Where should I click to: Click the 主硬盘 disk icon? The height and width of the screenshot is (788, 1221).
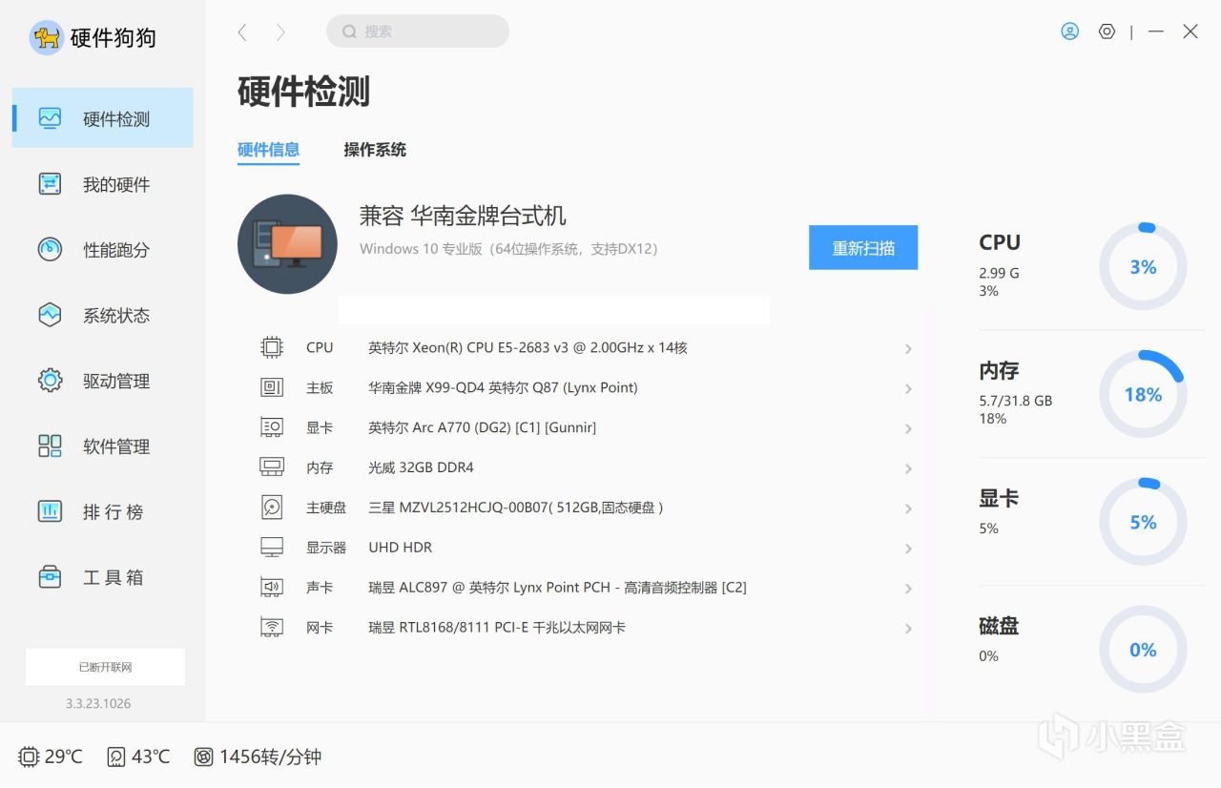coord(272,508)
